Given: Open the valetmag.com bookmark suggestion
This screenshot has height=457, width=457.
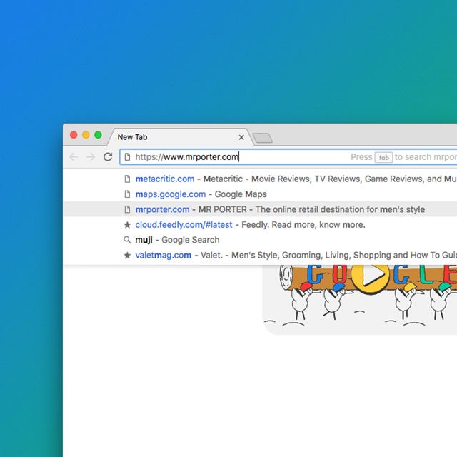Looking at the screenshot, I should point(260,256).
